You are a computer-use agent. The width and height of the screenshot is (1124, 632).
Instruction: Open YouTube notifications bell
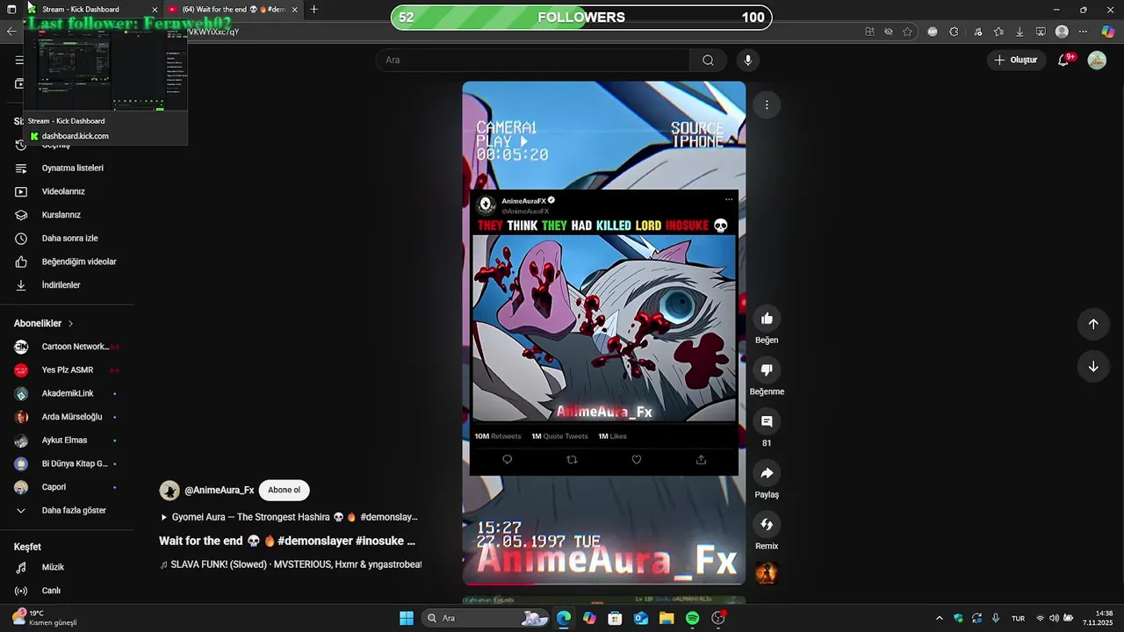click(1063, 60)
